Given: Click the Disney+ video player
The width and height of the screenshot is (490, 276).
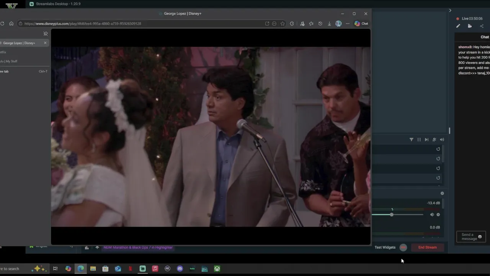Looking at the screenshot, I should [211, 137].
